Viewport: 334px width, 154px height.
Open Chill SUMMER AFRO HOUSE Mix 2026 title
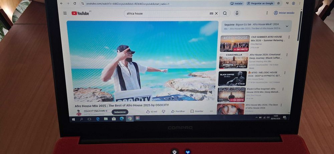(268, 39)
